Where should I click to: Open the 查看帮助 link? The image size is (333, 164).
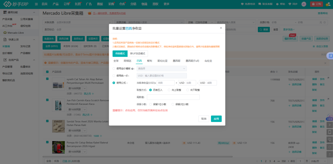pos(323,13)
